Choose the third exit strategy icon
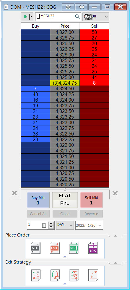The image size is (130, 290). 74,275
